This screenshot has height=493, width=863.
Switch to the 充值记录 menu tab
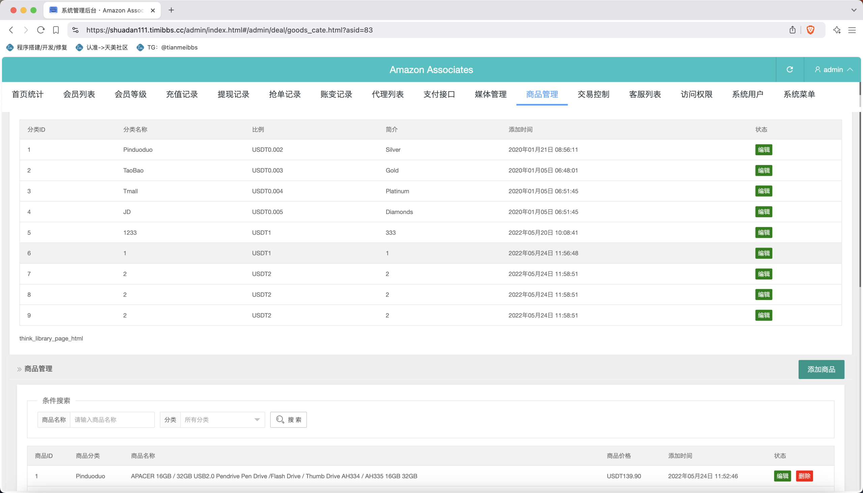(182, 94)
